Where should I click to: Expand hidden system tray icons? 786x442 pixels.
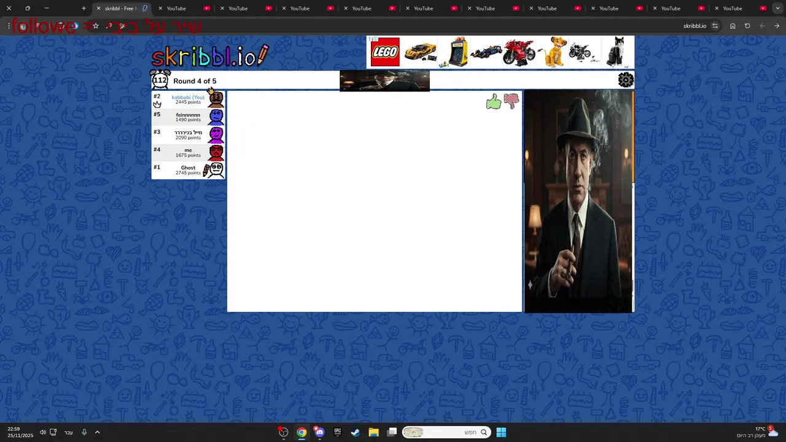[x=97, y=432]
